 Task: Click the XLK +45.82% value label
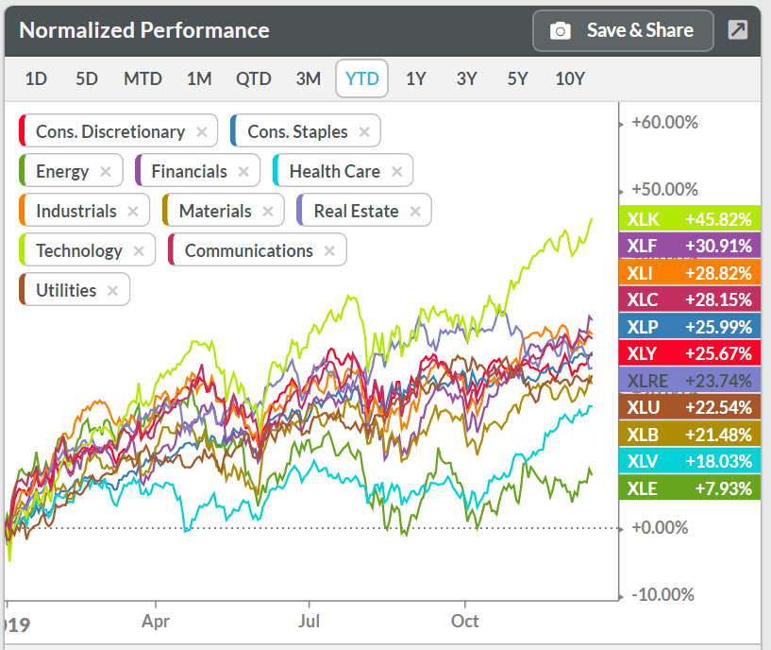click(689, 219)
